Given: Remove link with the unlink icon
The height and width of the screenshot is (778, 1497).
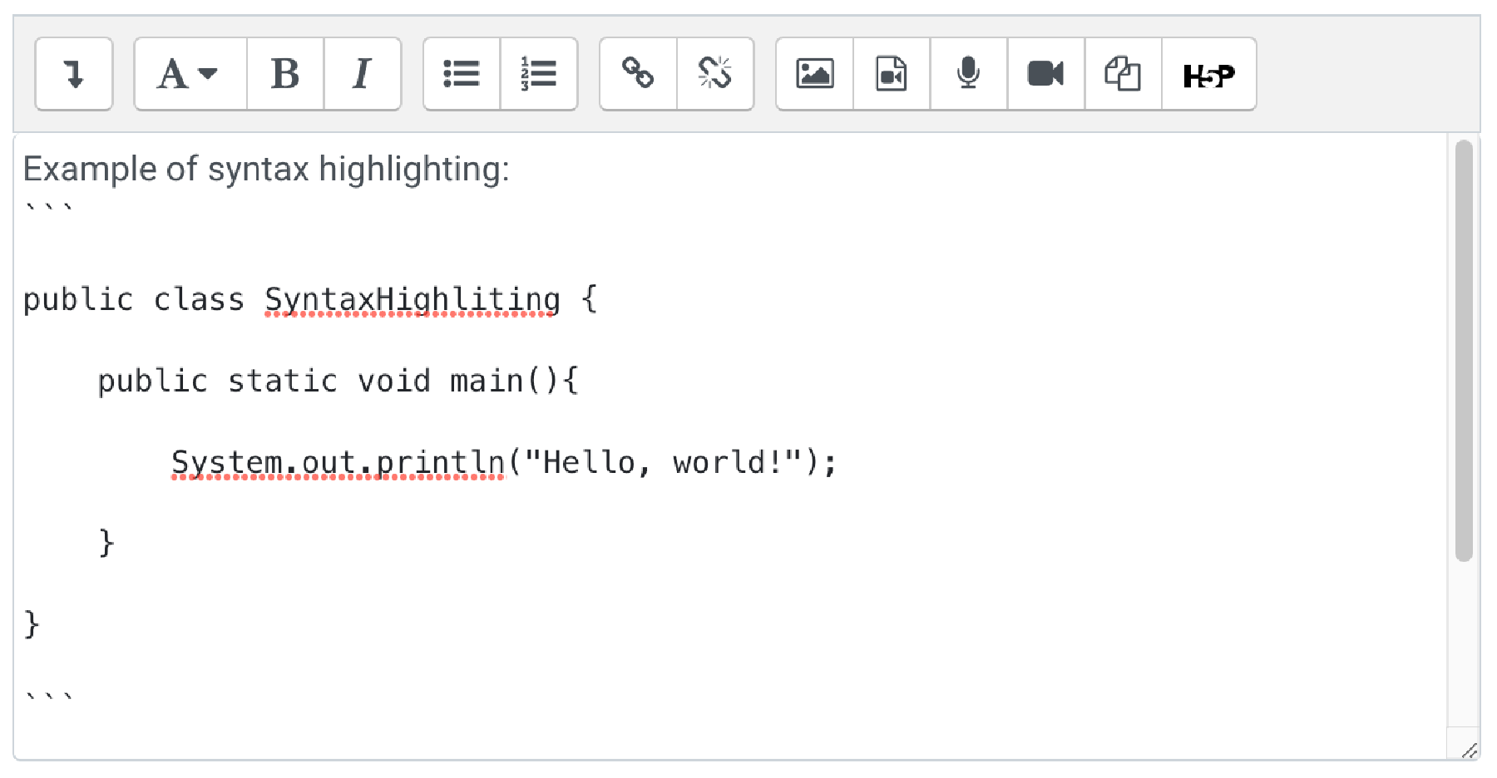Looking at the screenshot, I should click(715, 74).
